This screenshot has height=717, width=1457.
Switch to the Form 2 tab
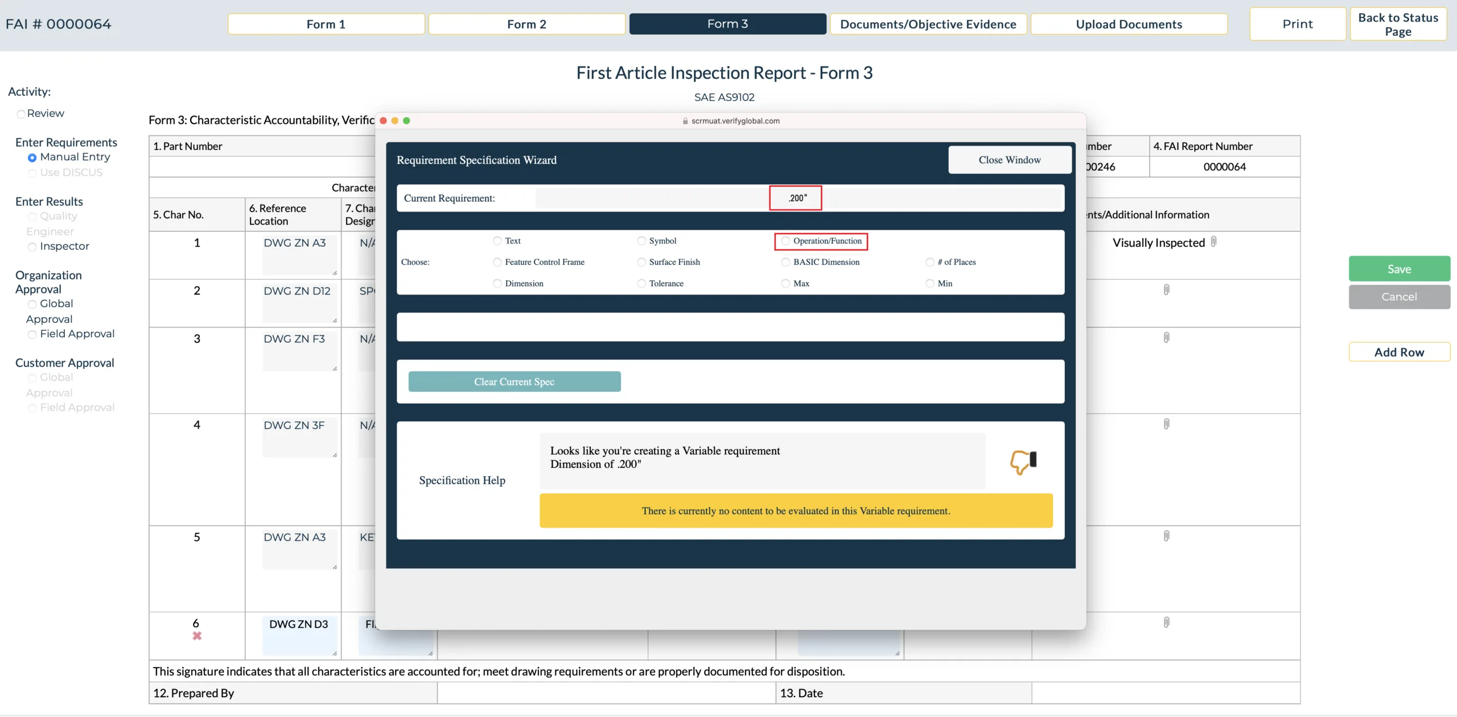click(x=526, y=24)
